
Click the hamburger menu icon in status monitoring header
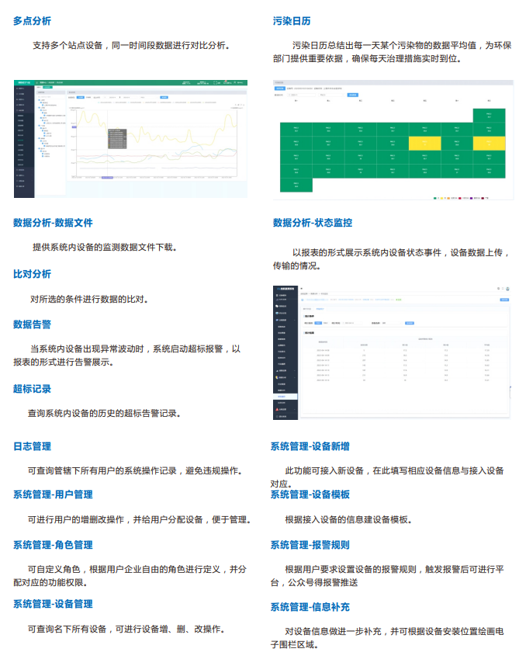point(302,288)
